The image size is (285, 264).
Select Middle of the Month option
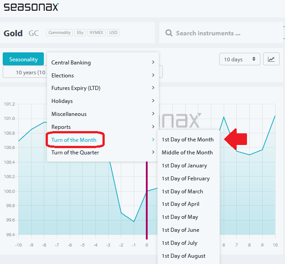(187, 153)
